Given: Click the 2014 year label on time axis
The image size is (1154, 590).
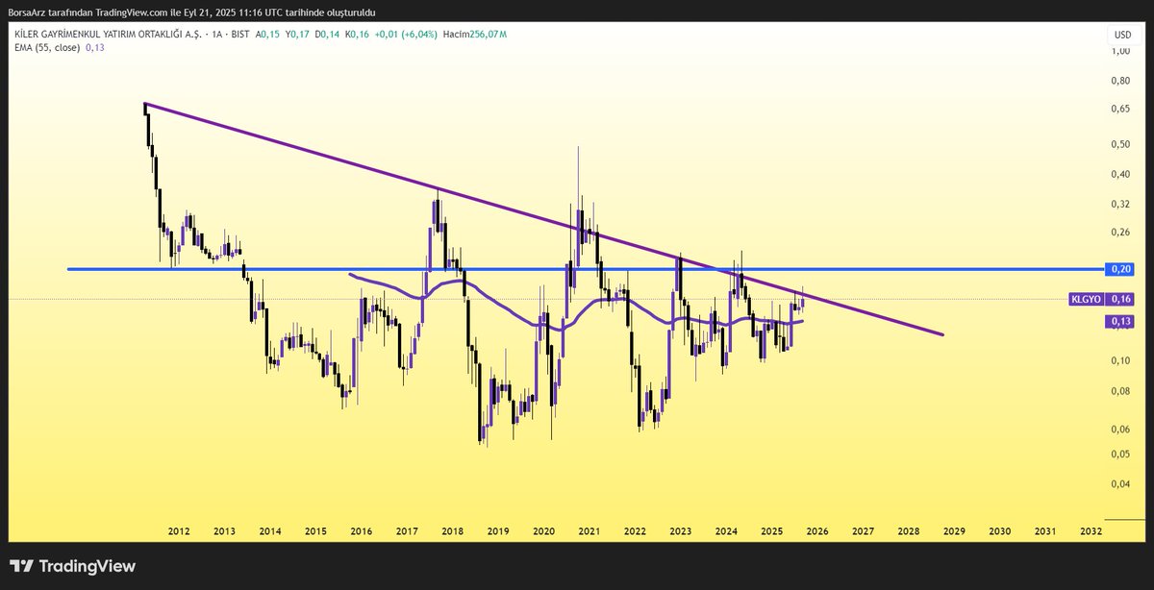Looking at the screenshot, I should [x=269, y=530].
